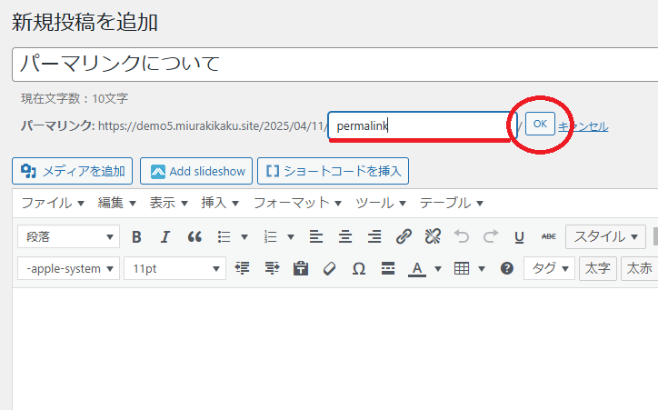Toggle bold formatting in editor toolbar

[136, 237]
